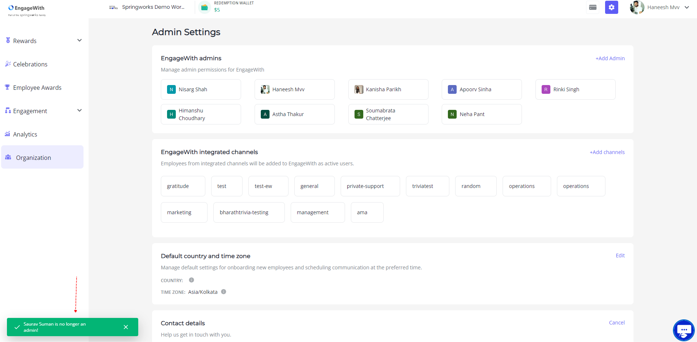Screen dimensions: 697x342
Task: Select the random channel chip
Action: pos(476,186)
